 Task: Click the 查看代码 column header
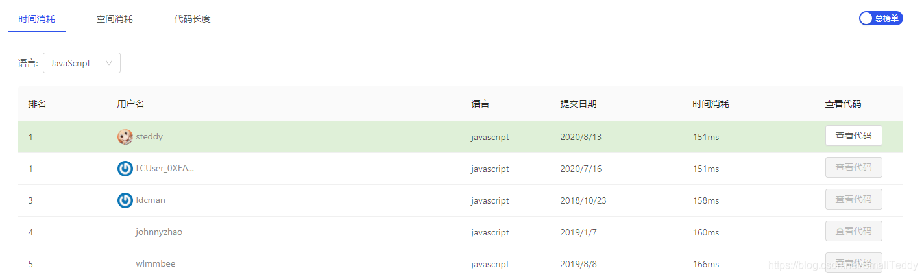coord(843,104)
